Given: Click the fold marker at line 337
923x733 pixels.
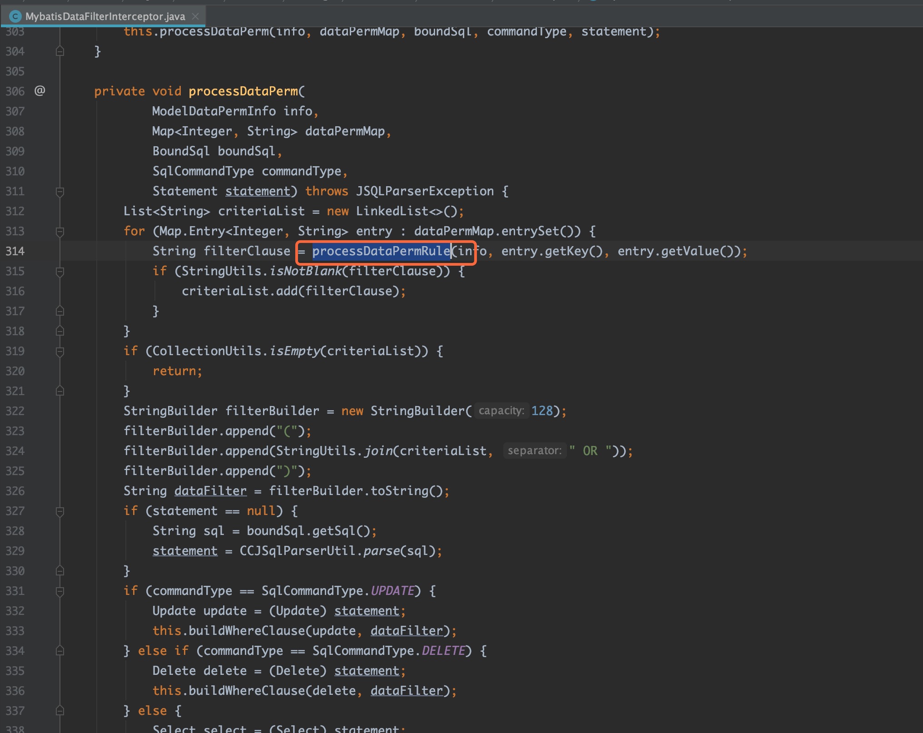Looking at the screenshot, I should pos(60,711).
